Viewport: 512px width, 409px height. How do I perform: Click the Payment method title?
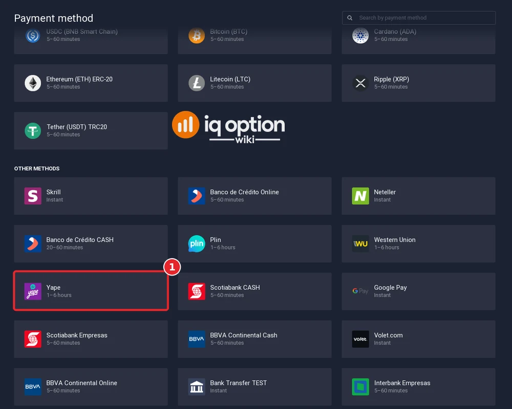(x=54, y=18)
